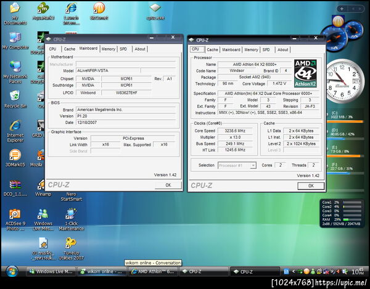
Task: Select the ACDSee 9 Photo icon
Action: pyautogui.click(x=15, y=220)
